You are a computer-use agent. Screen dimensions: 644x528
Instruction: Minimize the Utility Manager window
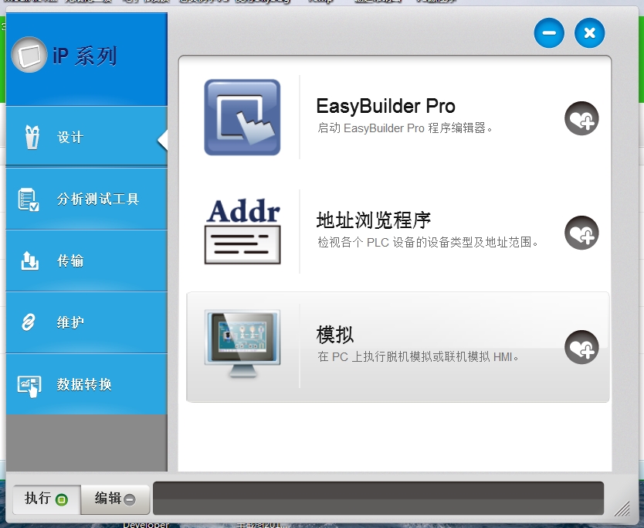[x=549, y=33]
